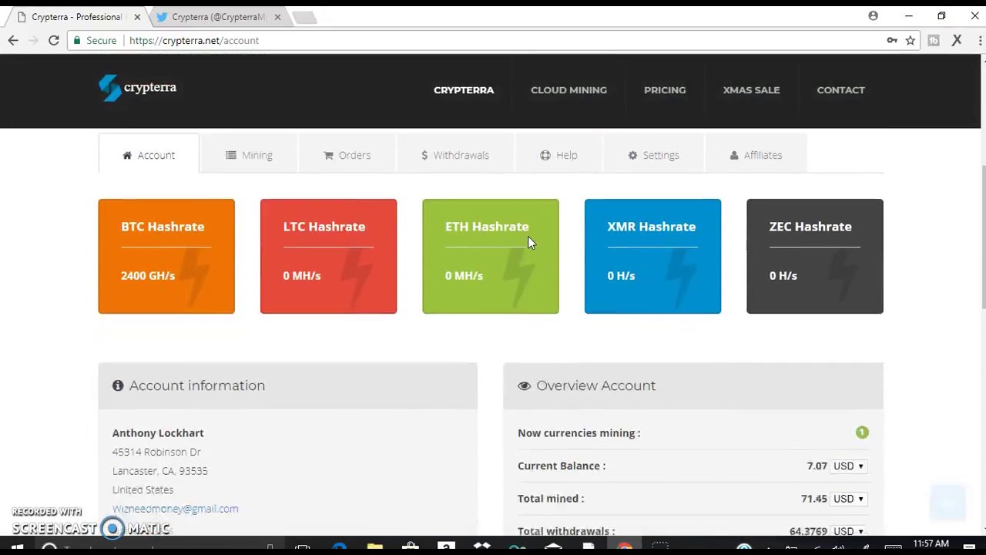Viewport: 986px width, 555px height.
Task: Click the 64.3769 withdrawals value
Action: pyautogui.click(x=808, y=531)
